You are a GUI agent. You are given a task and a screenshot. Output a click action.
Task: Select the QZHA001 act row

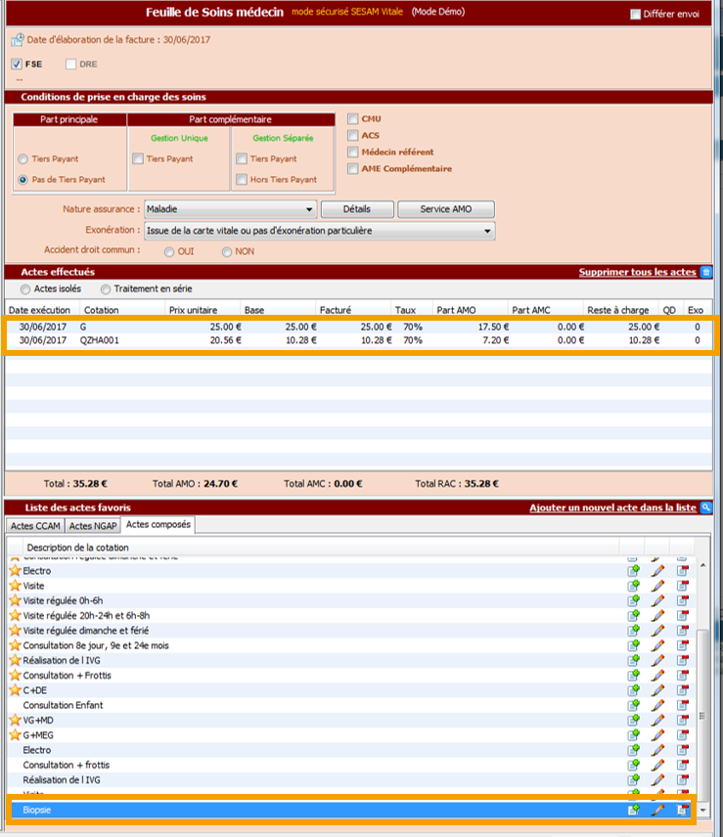coord(359,340)
